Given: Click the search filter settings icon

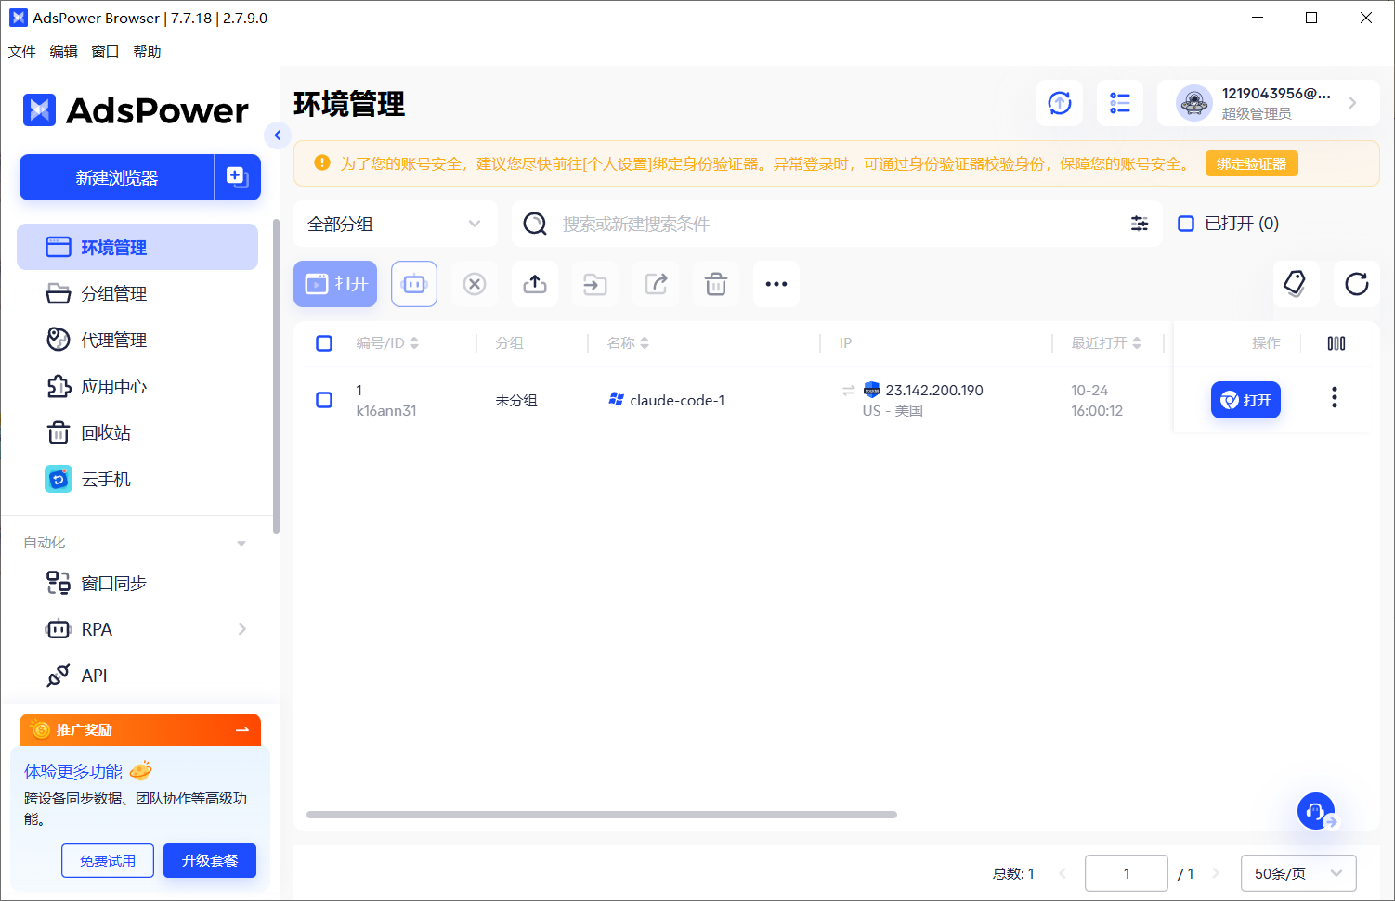Looking at the screenshot, I should click(x=1140, y=224).
